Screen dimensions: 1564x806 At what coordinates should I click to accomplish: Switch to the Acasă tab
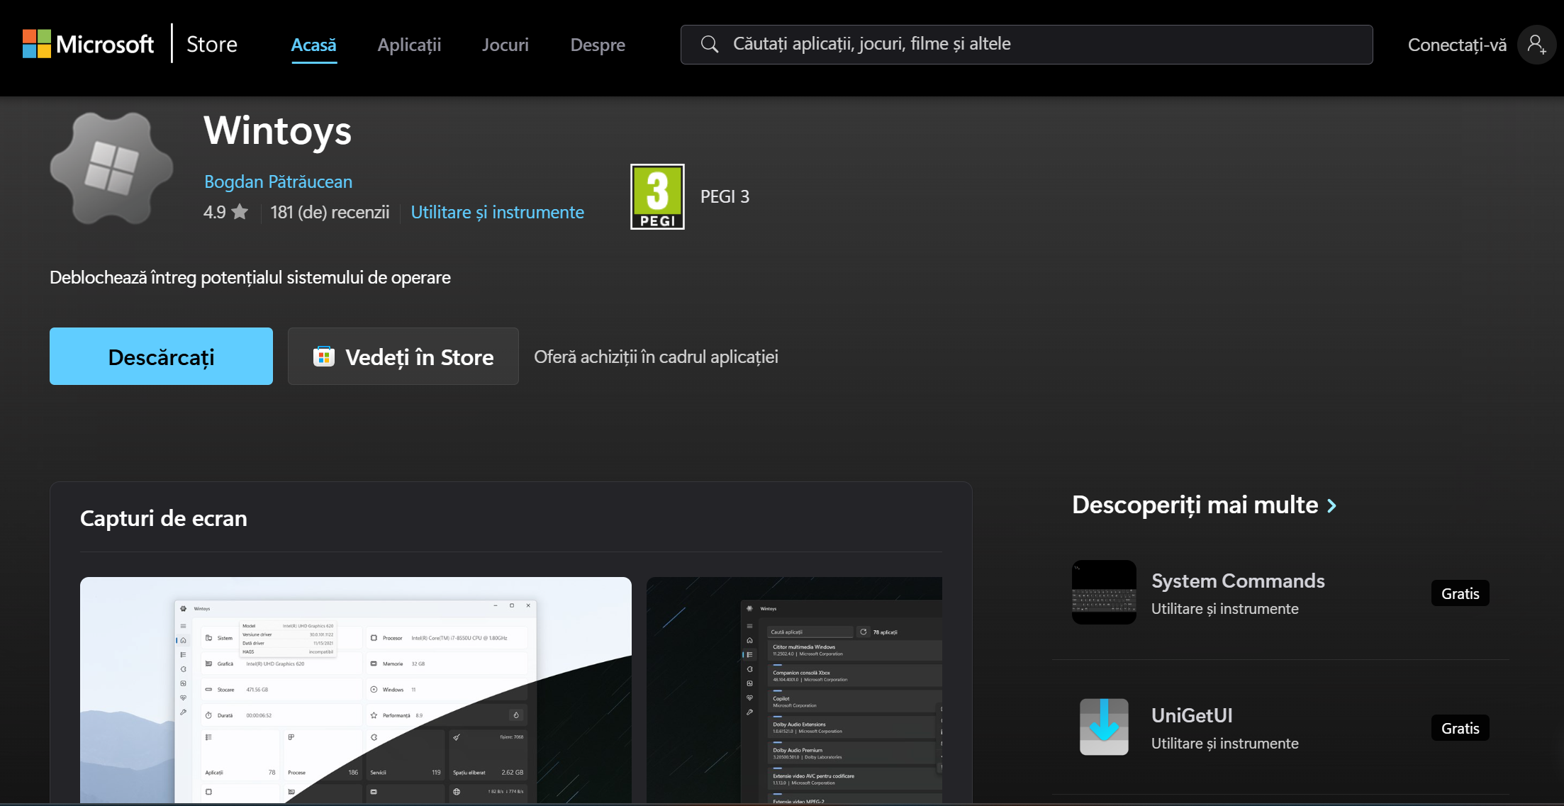pos(313,45)
